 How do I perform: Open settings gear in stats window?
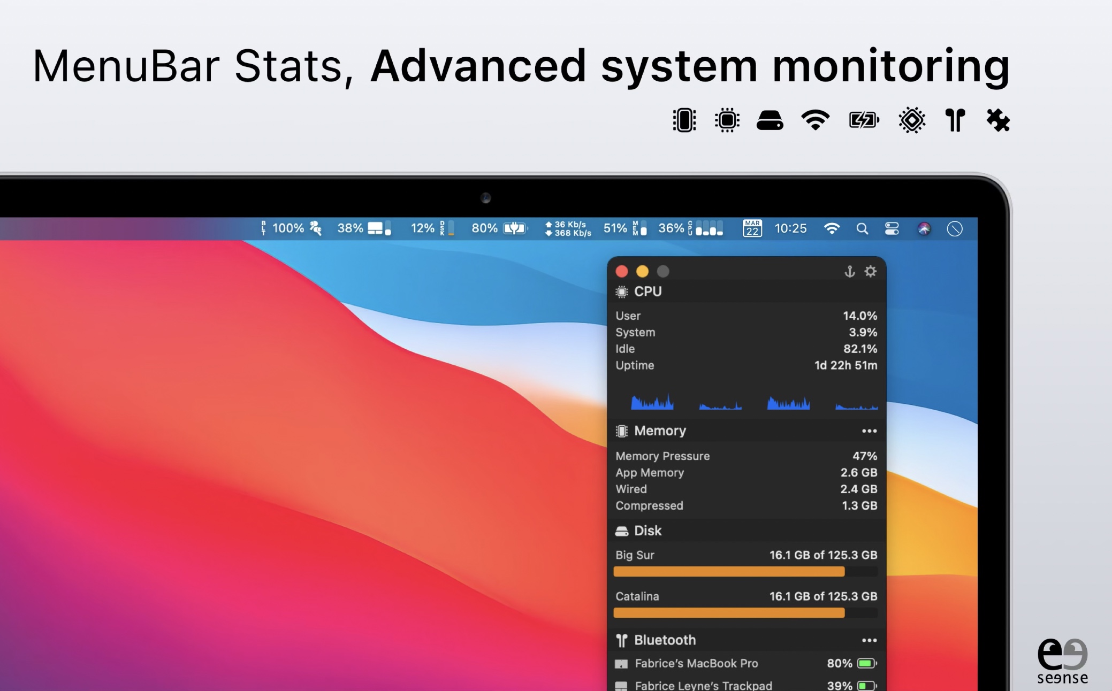tap(871, 272)
